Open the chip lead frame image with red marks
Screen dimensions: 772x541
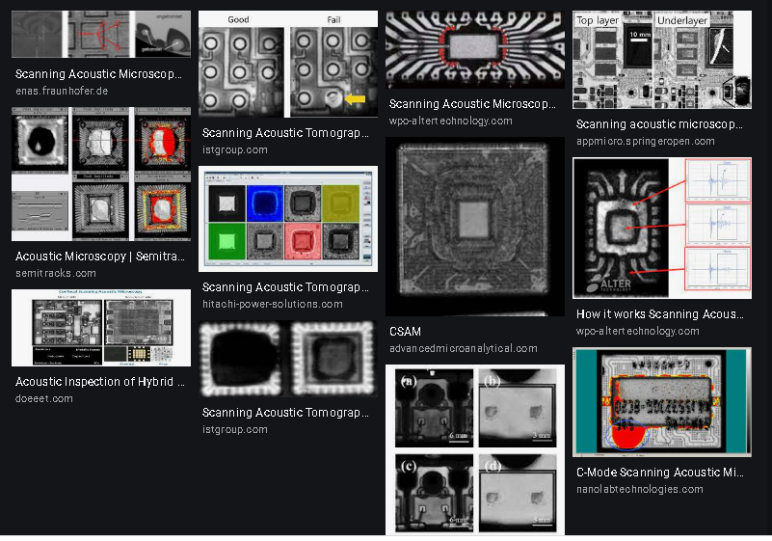click(475, 50)
